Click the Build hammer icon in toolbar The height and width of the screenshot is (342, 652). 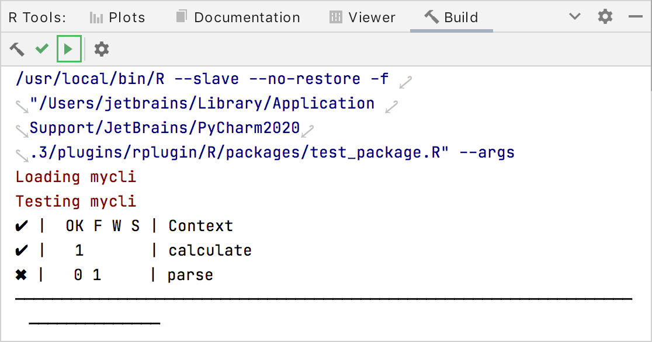17,50
